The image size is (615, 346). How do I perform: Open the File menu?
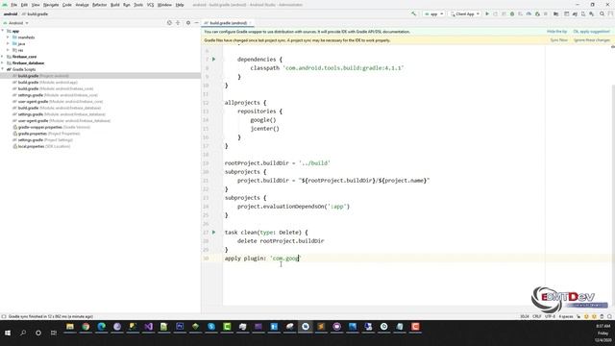click(13, 5)
